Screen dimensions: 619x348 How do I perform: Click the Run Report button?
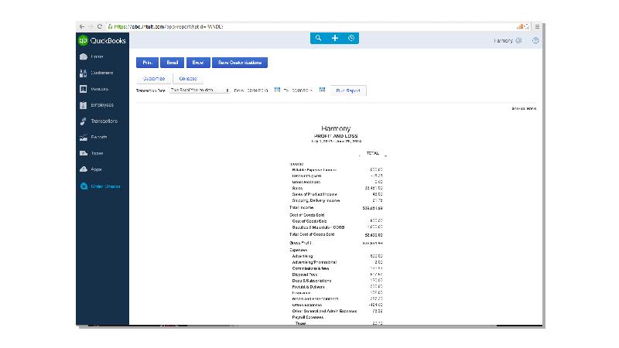coord(350,91)
